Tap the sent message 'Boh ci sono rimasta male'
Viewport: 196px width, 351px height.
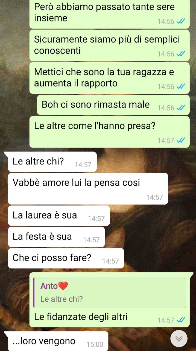[113, 105]
